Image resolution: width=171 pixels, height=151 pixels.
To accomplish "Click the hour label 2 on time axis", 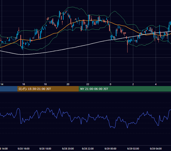I will coord(133,84).
